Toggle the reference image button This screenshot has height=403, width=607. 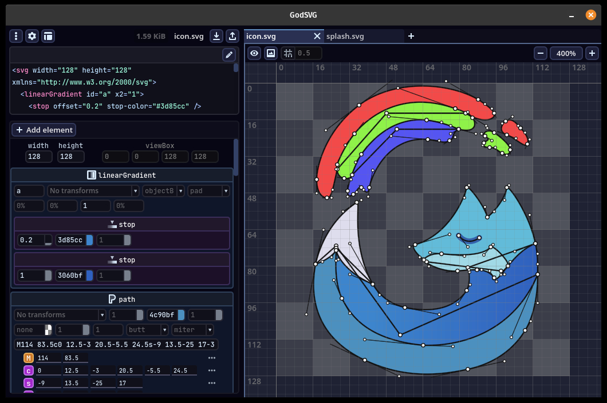271,53
